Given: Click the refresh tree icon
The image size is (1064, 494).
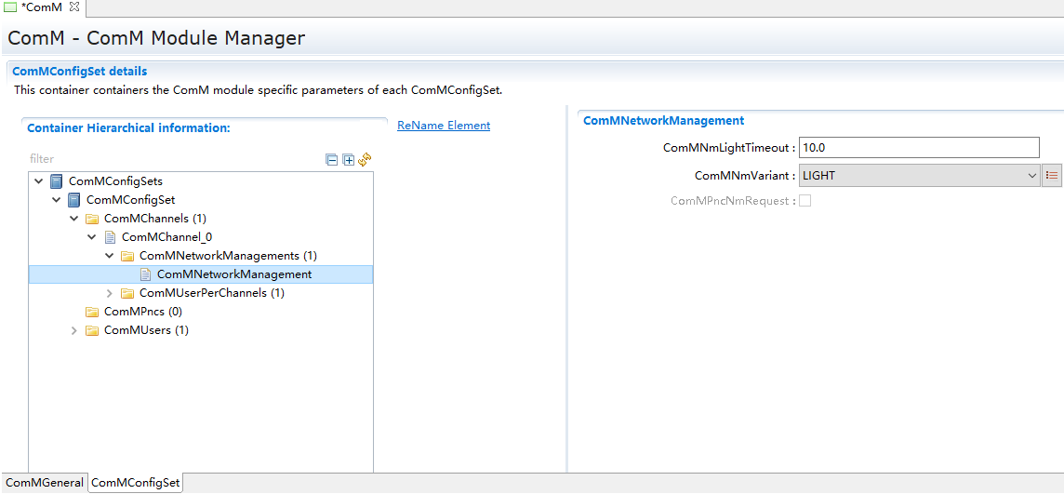Looking at the screenshot, I should tap(365, 160).
